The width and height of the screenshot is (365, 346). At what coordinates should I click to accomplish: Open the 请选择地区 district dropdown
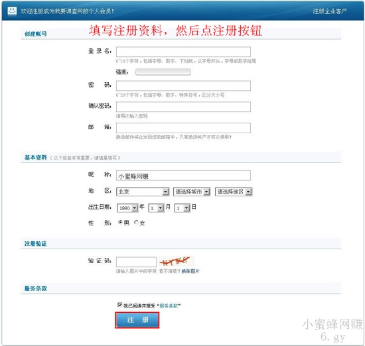click(x=234, y=192)
